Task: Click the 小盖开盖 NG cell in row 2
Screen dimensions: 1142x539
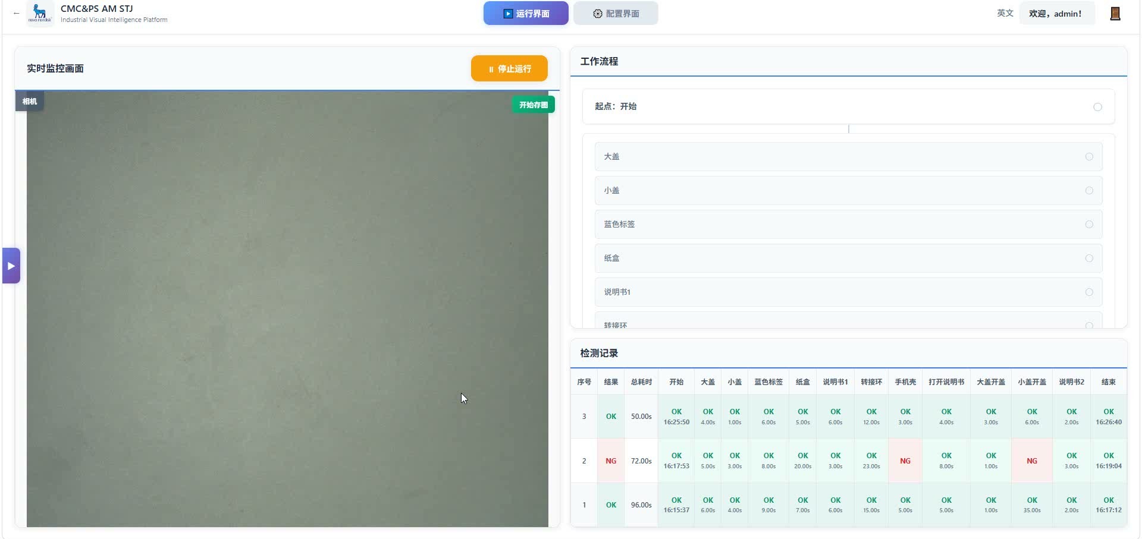Action: pyautogui.click(x=1032, y=461)
